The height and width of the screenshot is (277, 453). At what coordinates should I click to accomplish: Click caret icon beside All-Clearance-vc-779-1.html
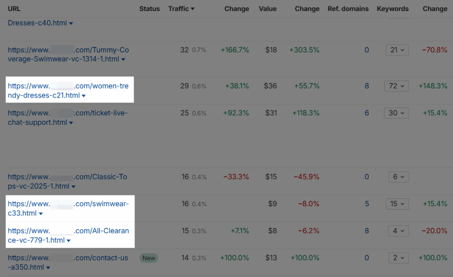(x=69, y=241)
